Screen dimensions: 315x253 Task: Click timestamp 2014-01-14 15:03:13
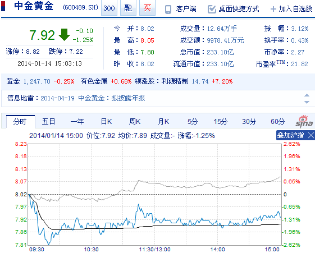point(49,63)
